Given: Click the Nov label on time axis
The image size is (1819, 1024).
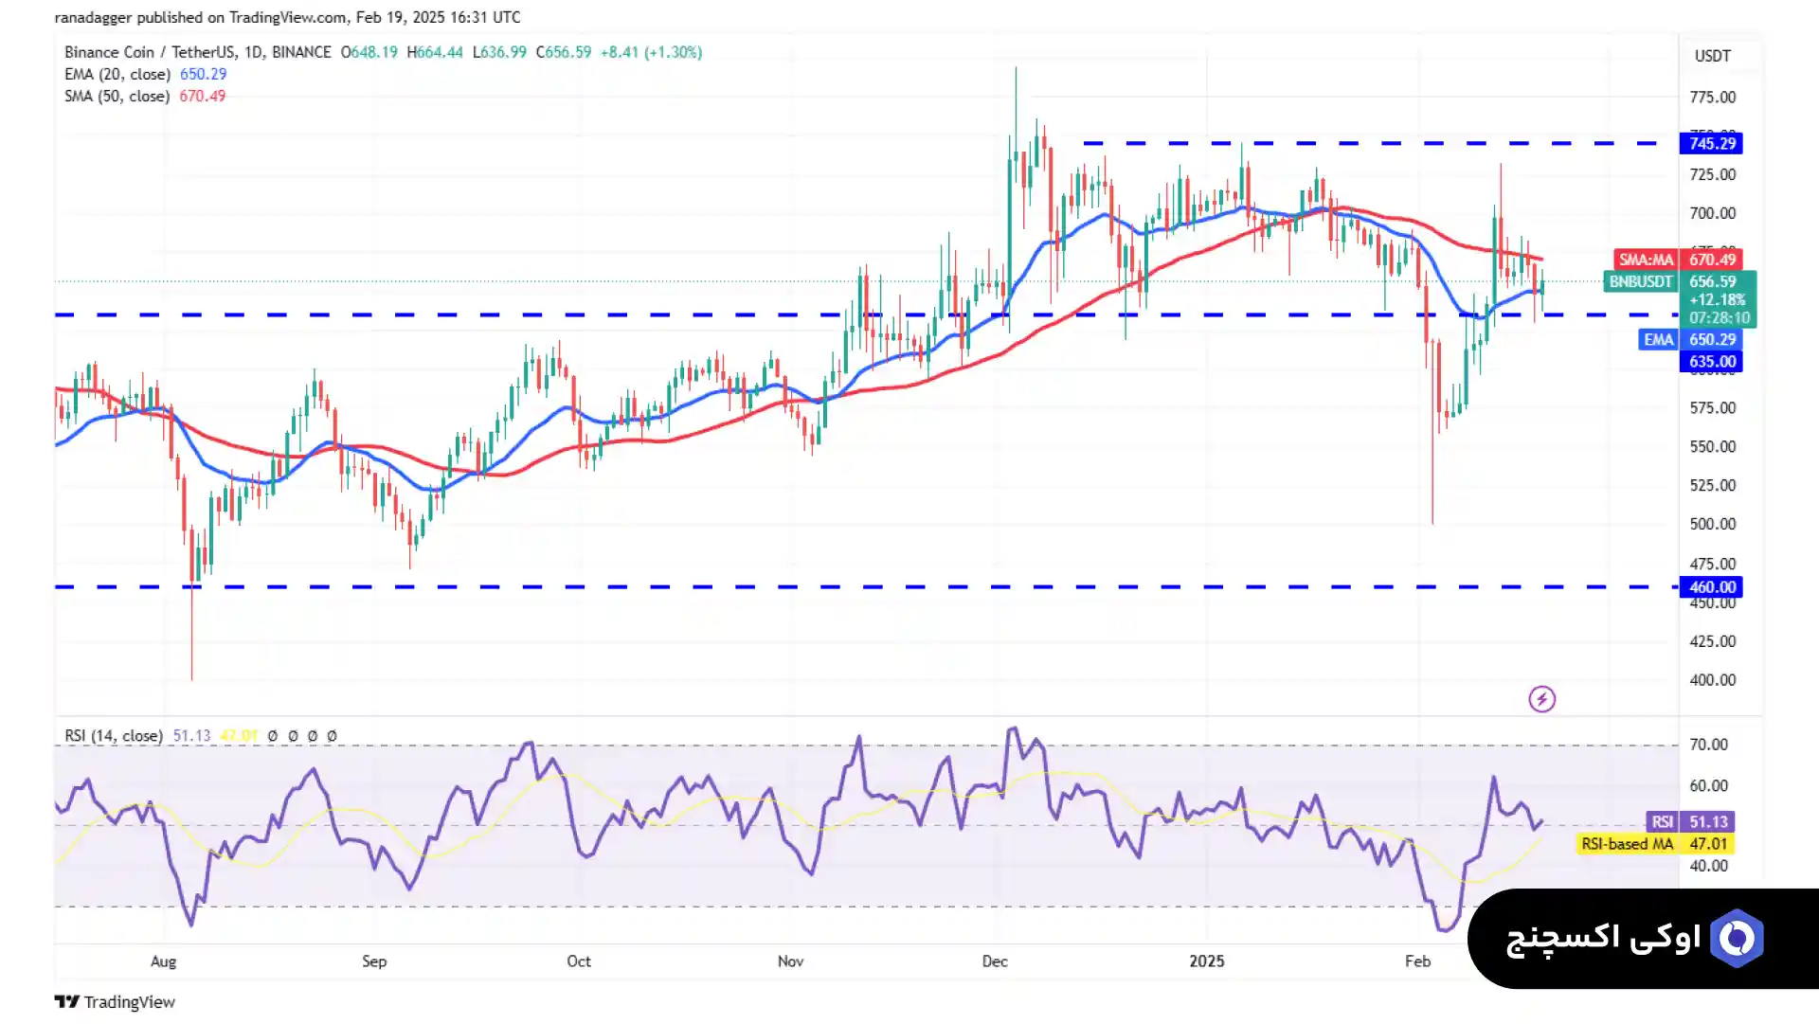Looking at the screenshot, I should 790,961.
